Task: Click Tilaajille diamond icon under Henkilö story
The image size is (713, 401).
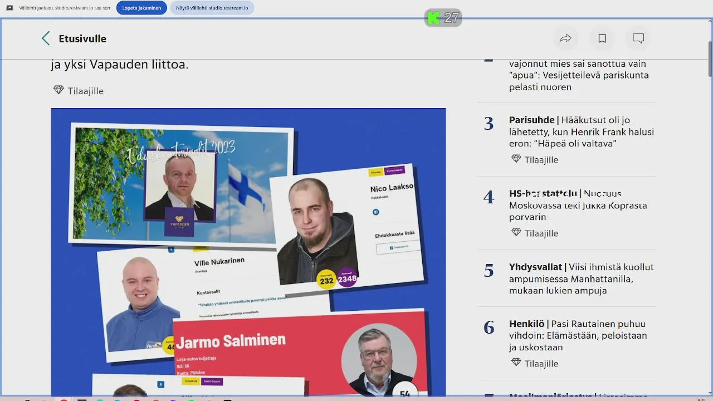Action: pyautogui.click(x=516, y=363)
